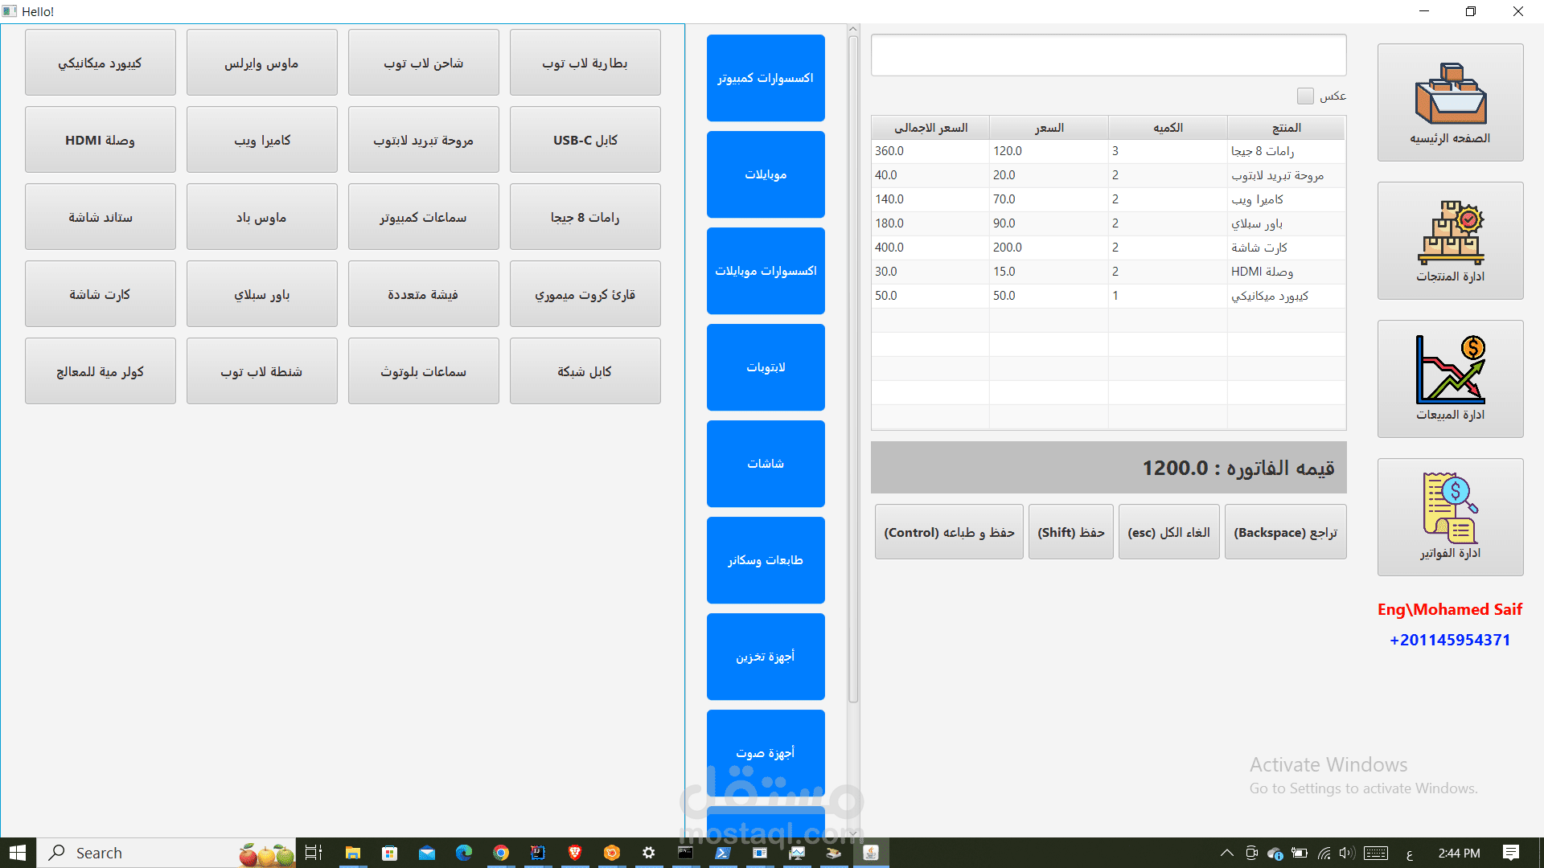
Task: Select كيبورد ميكانيكي invoice row
Action: (1108, 296)
